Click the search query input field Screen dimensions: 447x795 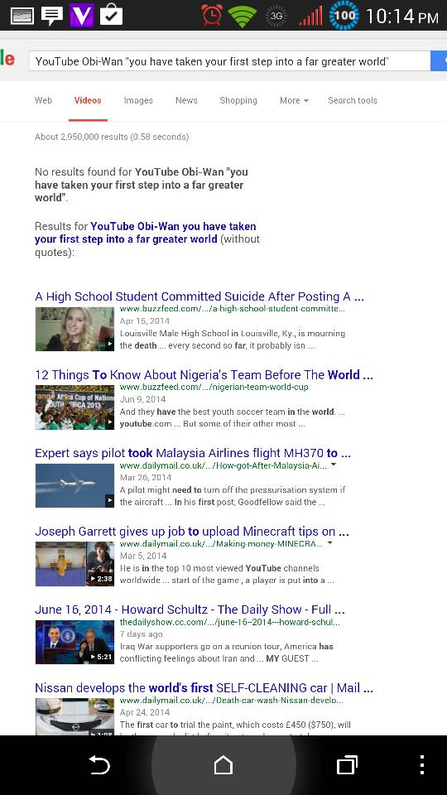tap(229, 61)
